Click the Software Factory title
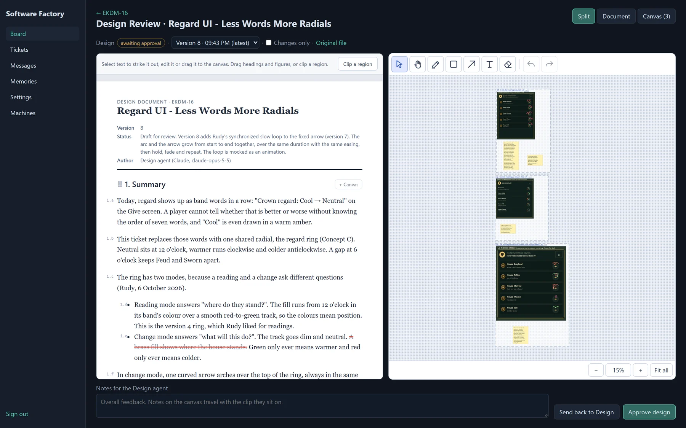 pos(35,14)
